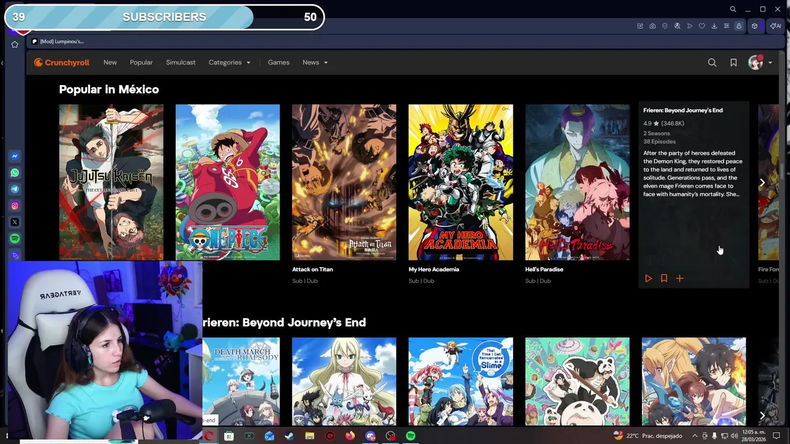Viewport: 790px width, 444px height.
Task: Click the Frieren: Beyond Journey's End card title
Action: 683,110
